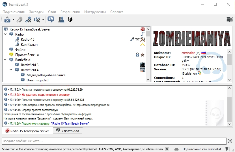Viewport: 235px width, 152px height.
Task: Click the text chat bubble toolbar icon
Action: point(51,19)
